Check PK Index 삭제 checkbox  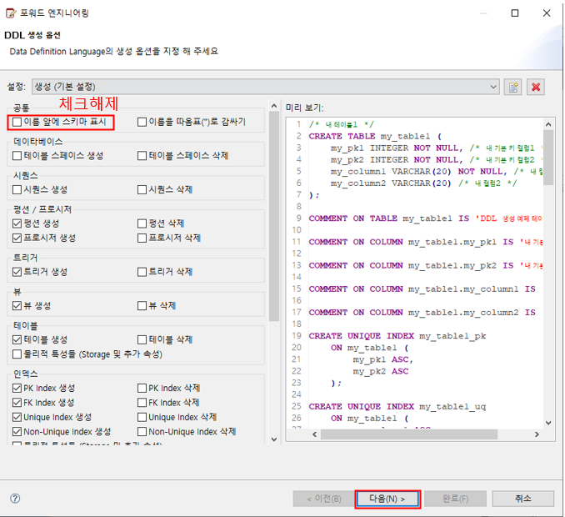click(142, 389)
